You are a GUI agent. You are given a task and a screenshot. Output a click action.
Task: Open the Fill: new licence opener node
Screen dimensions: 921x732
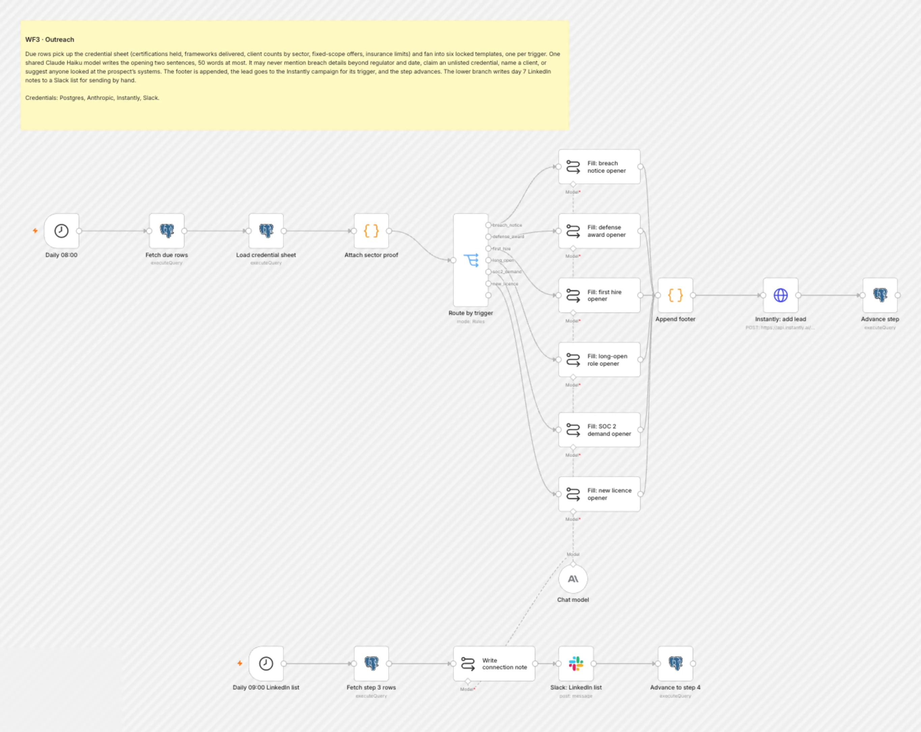click(x=599, y=494)
